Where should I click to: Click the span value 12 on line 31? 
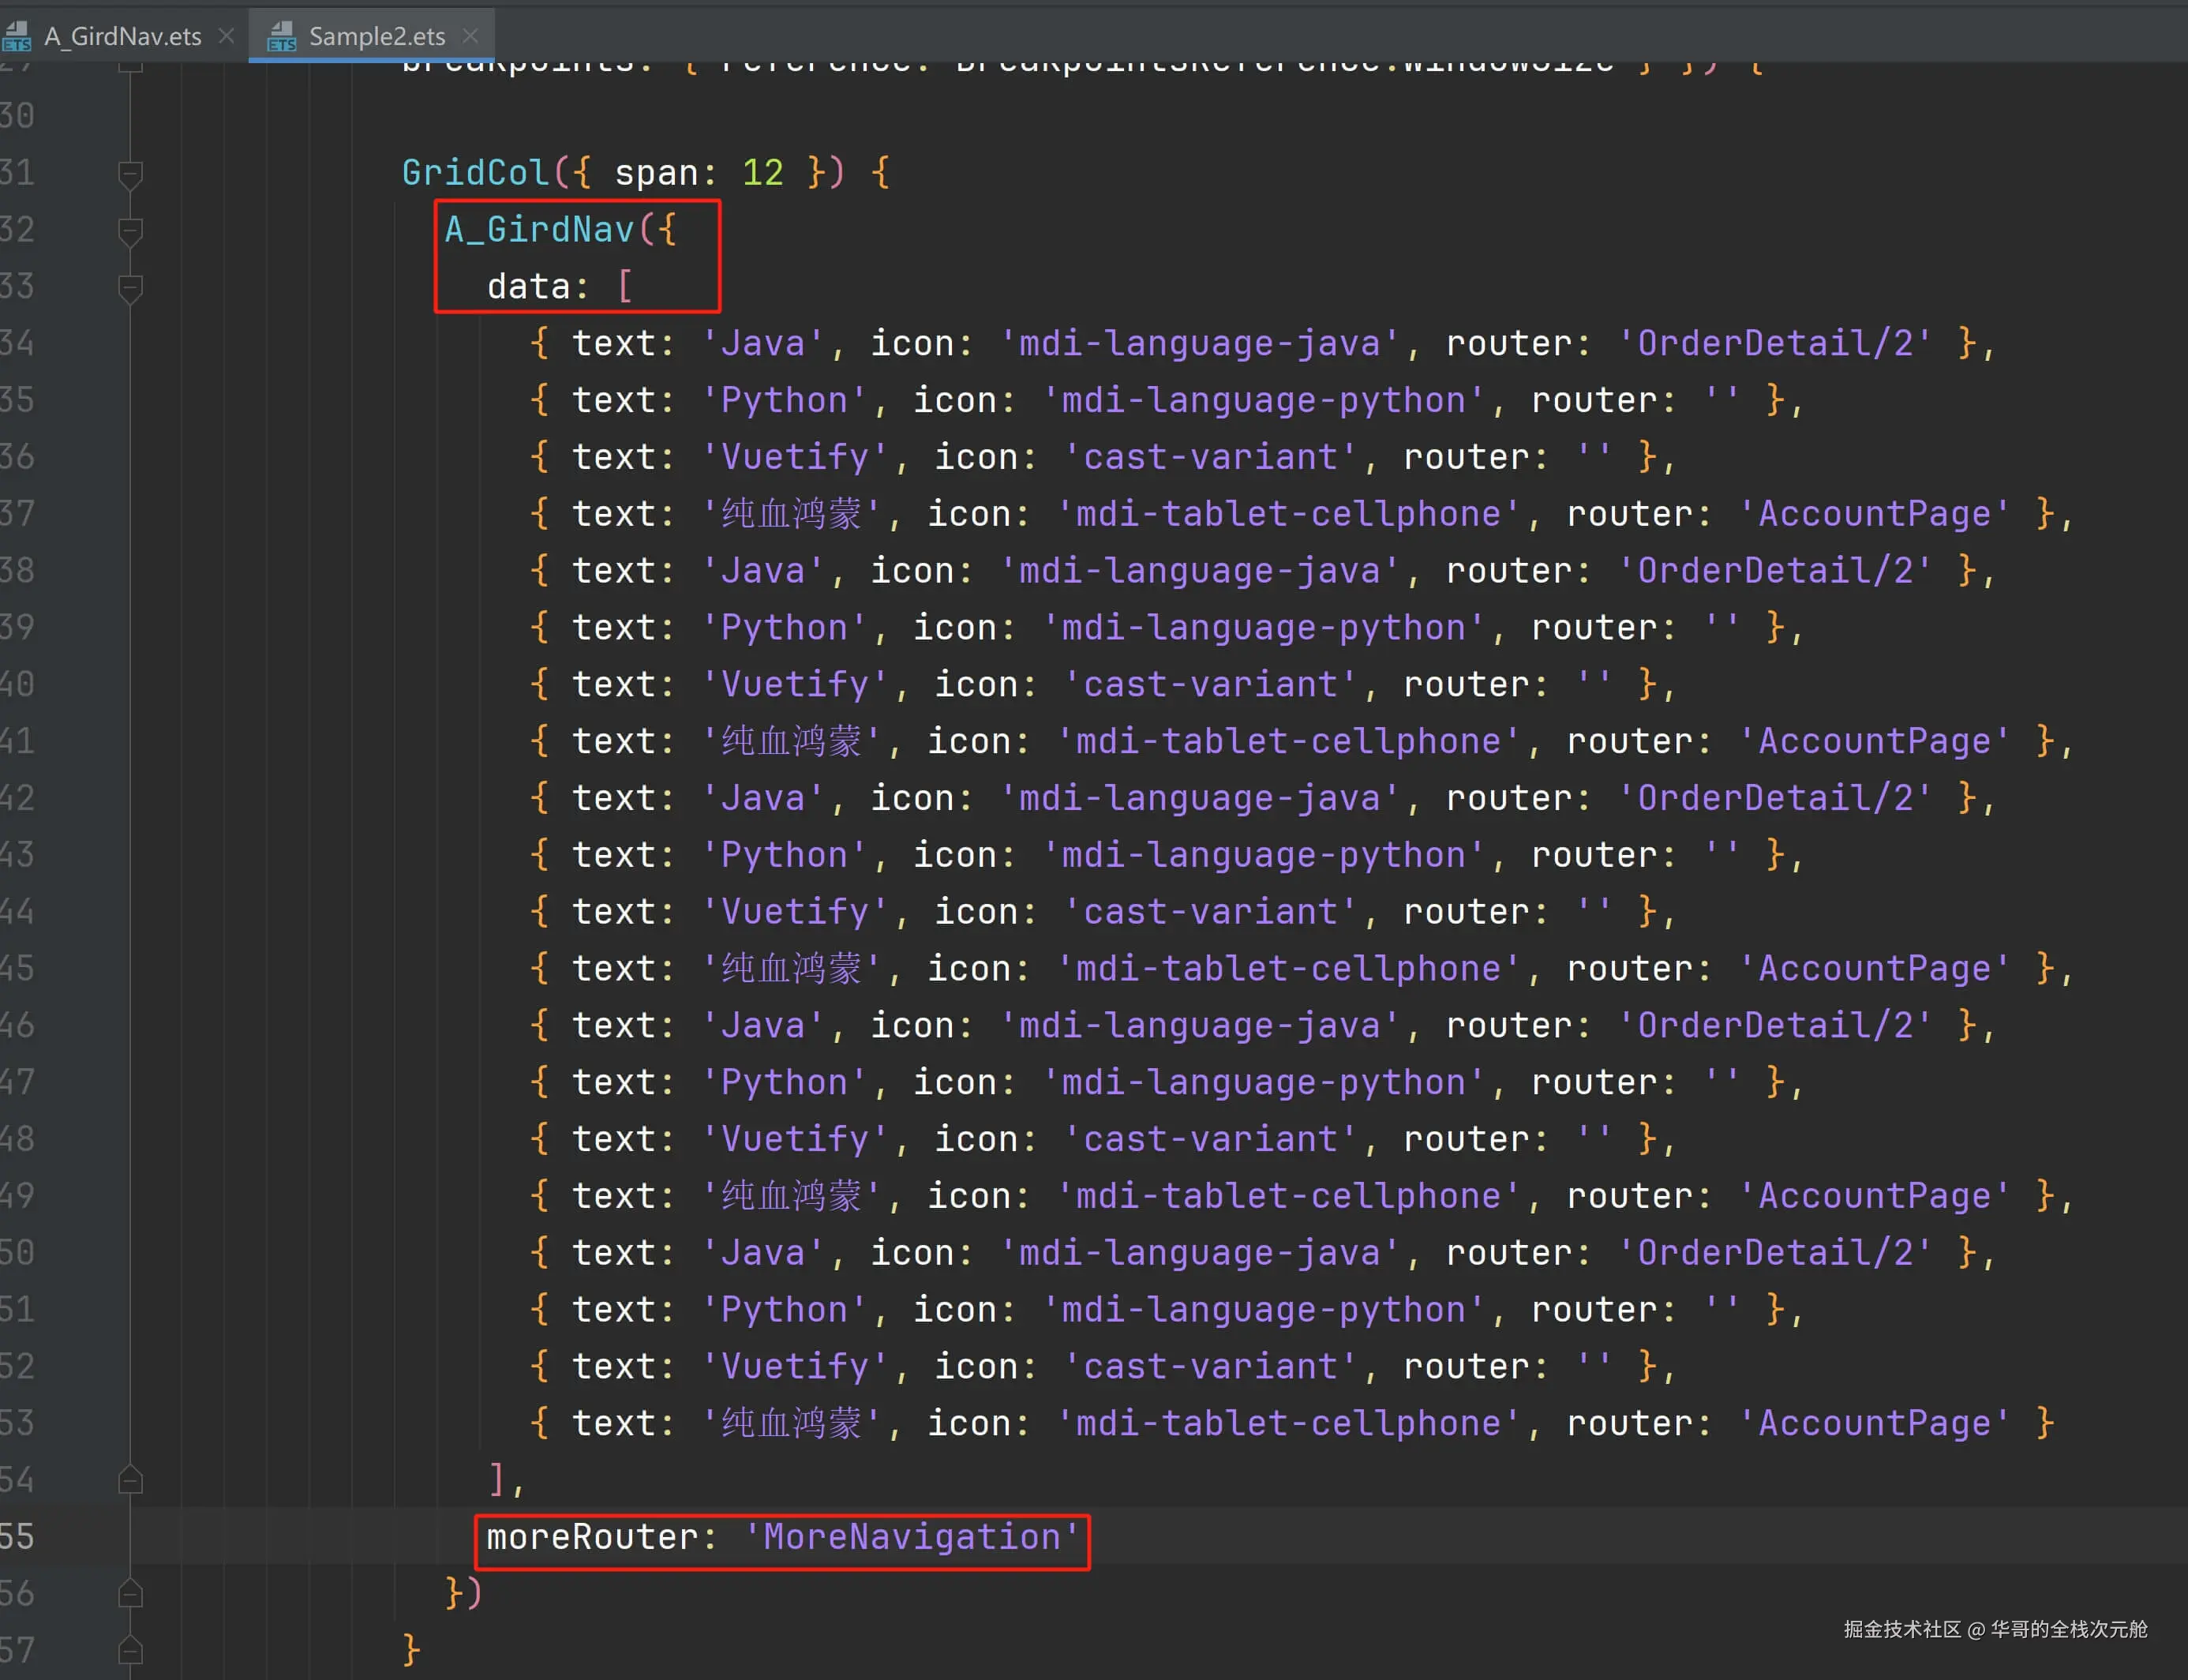tap(762, 174)
